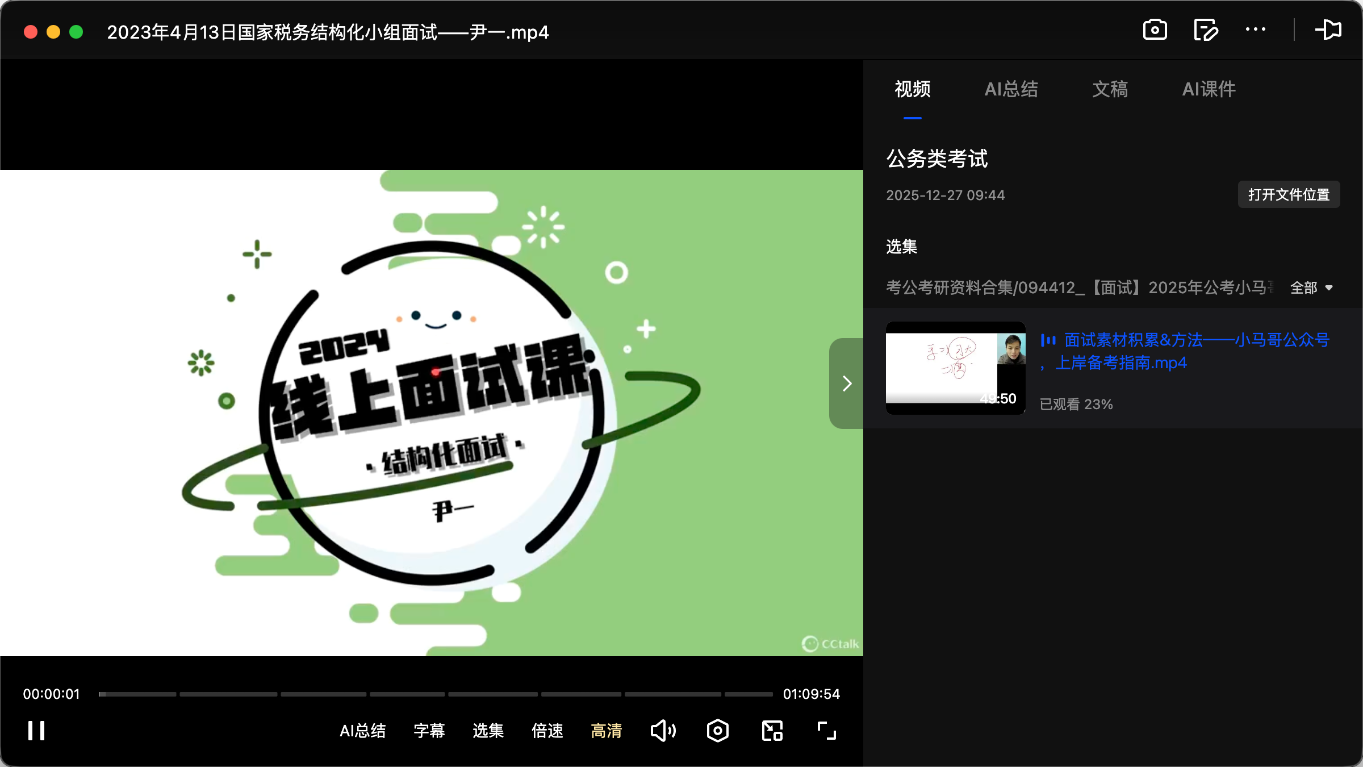
Task: Pause the video playback
Action: pos(36,731)
